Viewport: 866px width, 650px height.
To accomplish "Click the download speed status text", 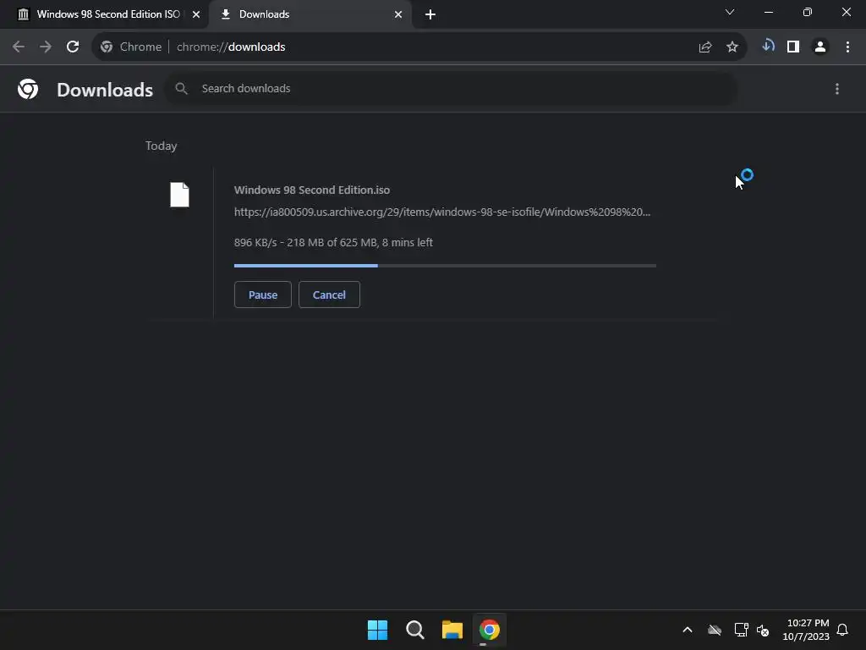I will [x=333, y=242].
